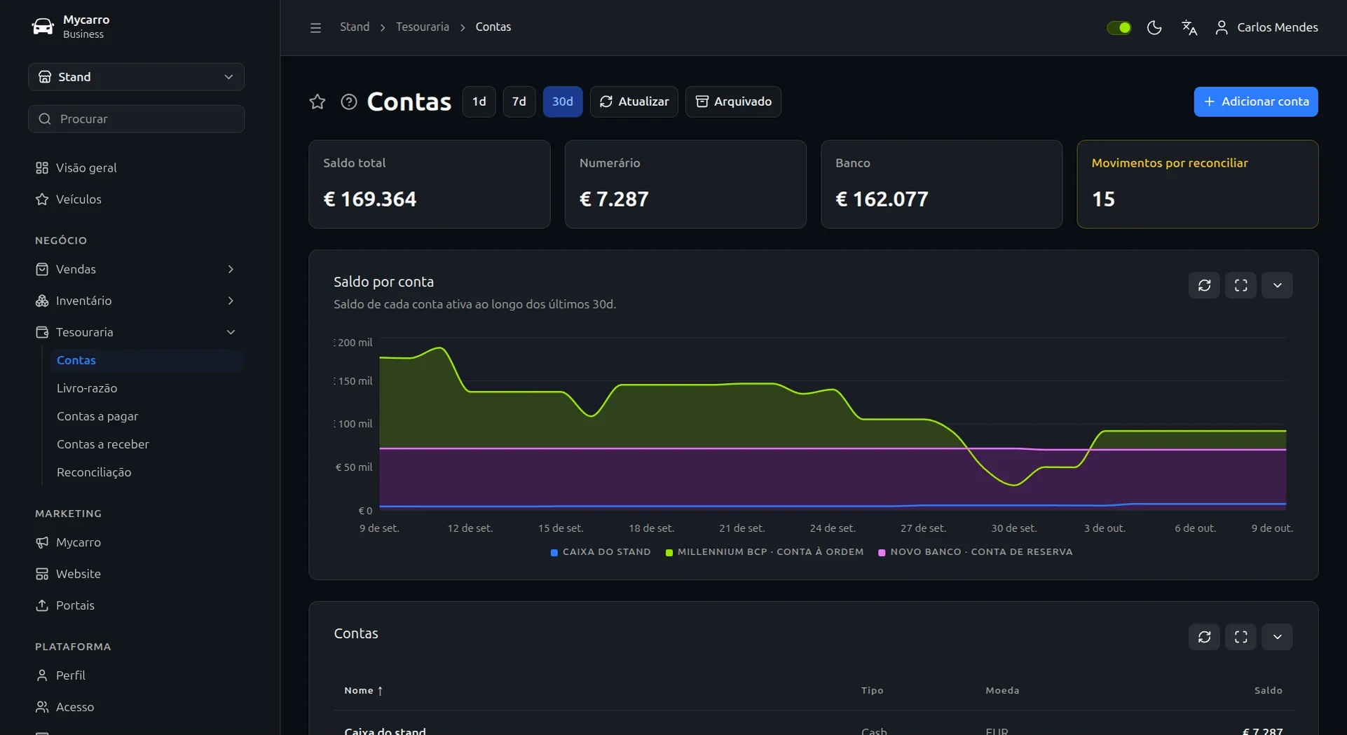Open the Stand workspace dropdown

tap(136, 77)
